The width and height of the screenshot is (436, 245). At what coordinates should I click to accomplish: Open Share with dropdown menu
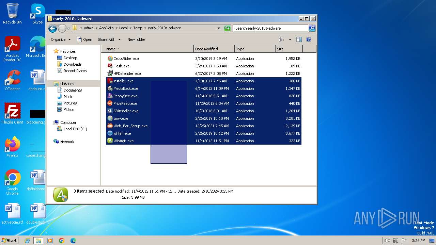tap(109, 39)
